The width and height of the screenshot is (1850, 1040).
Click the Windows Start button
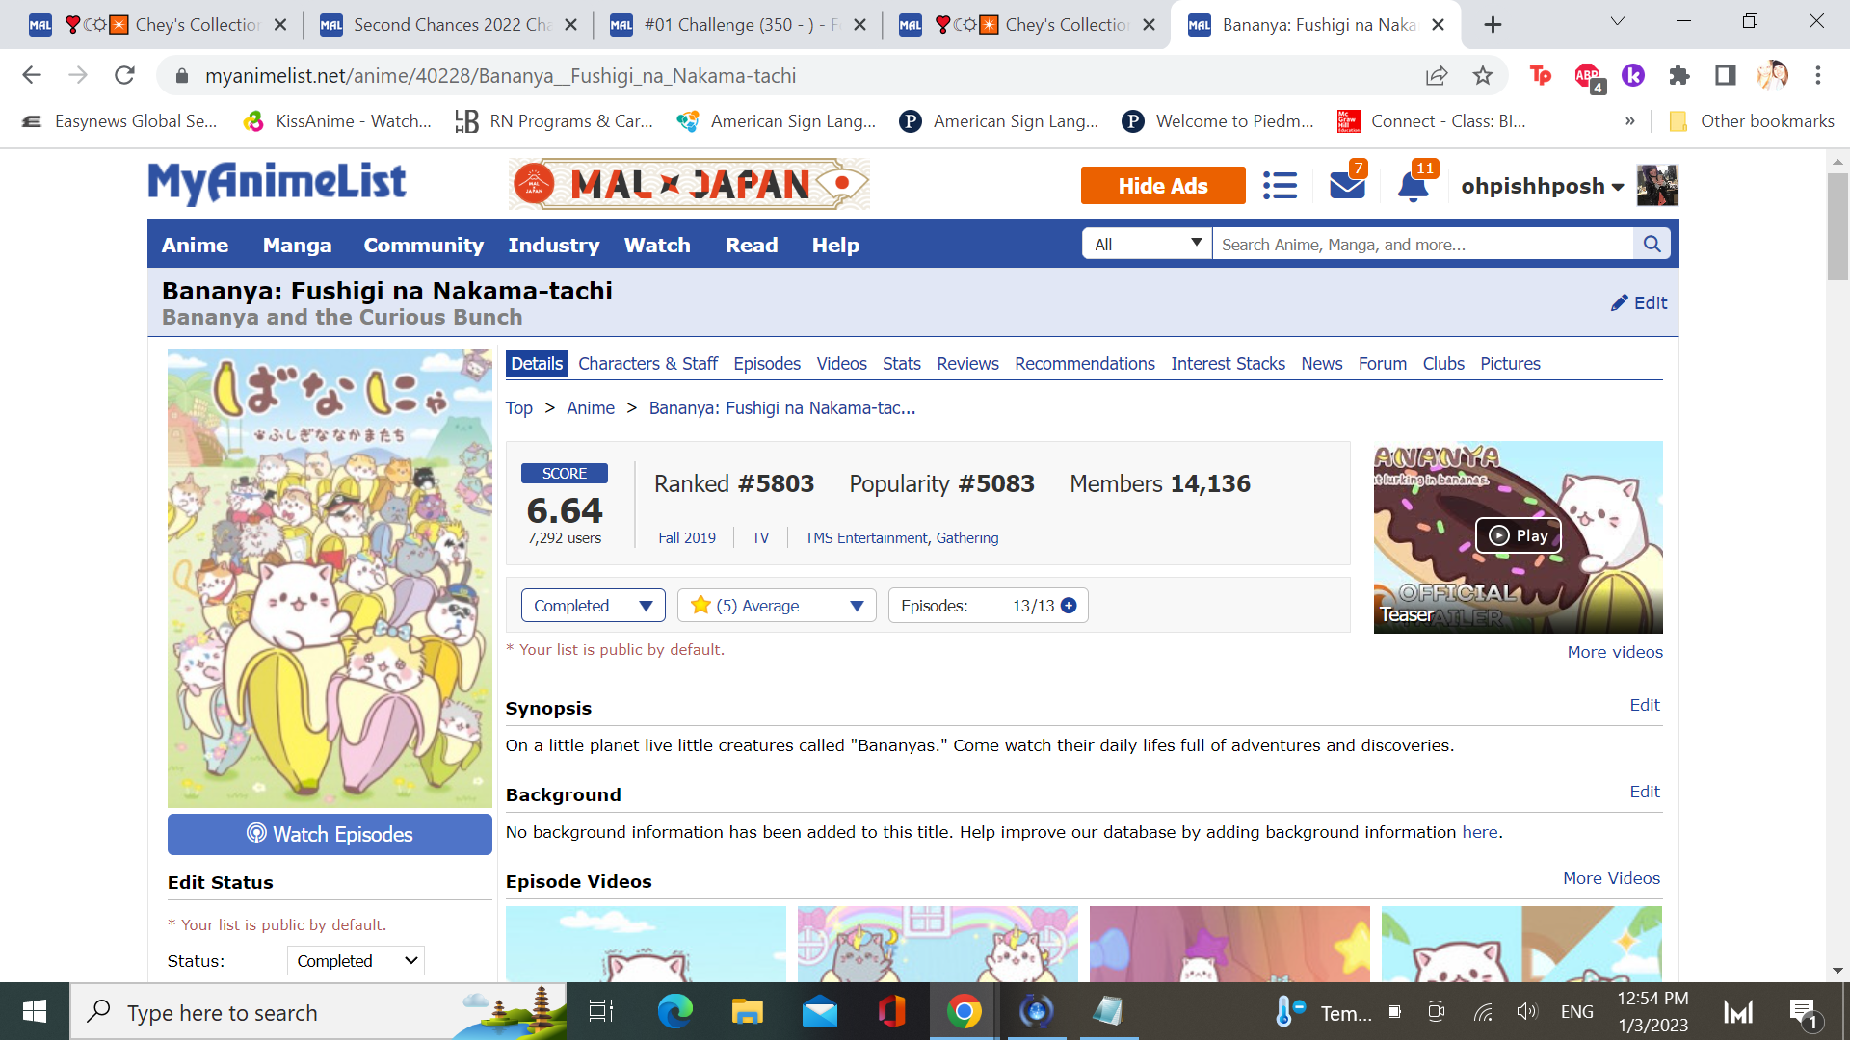[35, 1011]
